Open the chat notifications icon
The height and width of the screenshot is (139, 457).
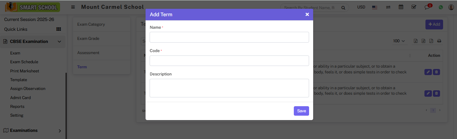click(427, 7)
